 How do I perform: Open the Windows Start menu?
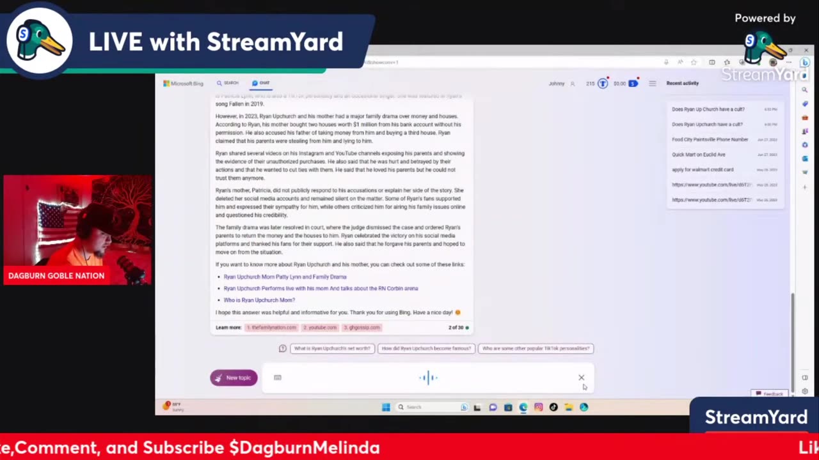386,407
